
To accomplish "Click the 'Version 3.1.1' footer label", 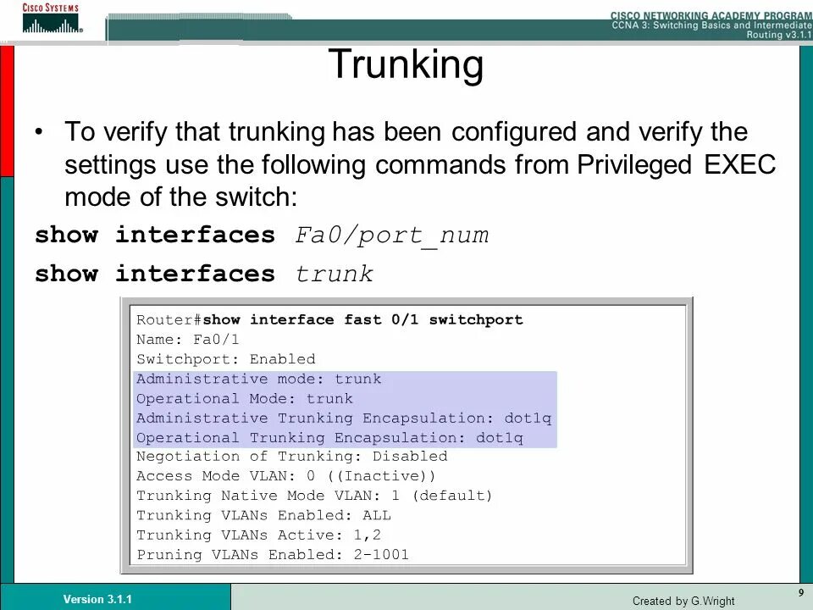I will (97, 599).
